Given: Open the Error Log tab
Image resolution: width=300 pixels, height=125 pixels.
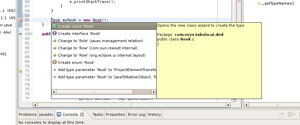Looking at the screenshot, I should [x=136, y=114].
